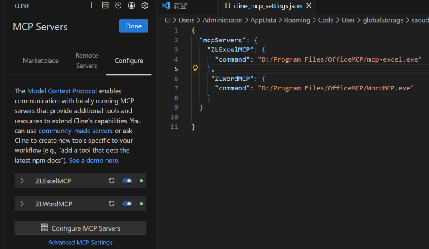Click globalStorage in the breadcrumb path

click(x=383, y=20)
